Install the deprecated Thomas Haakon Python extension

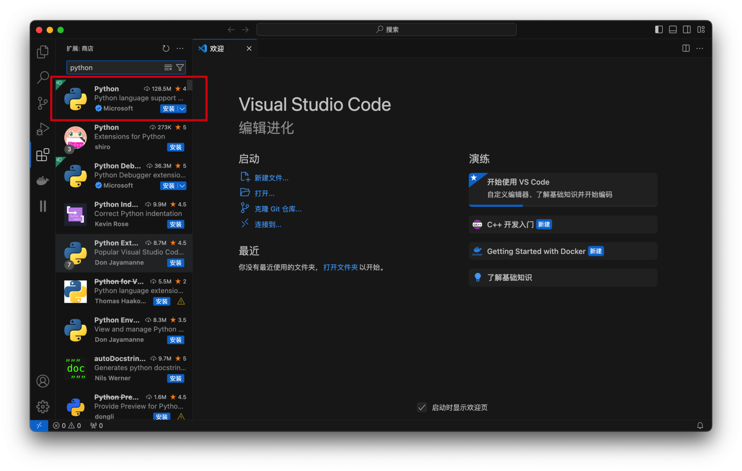pyautogui.click(x=162, y=302)
